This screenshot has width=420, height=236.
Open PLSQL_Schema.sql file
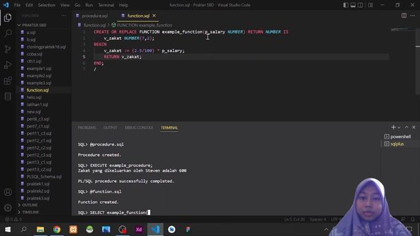[44, 176]
